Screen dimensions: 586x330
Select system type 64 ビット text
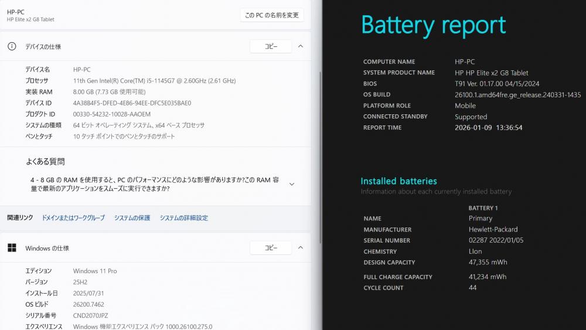139,125
